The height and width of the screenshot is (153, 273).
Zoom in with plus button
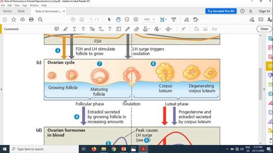136,20
